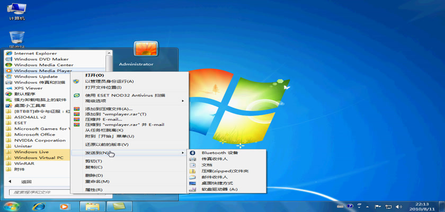Click Internet Explorer icon on taskbar
Viewport: 445px width, 212px height.
tap(39, 206)
